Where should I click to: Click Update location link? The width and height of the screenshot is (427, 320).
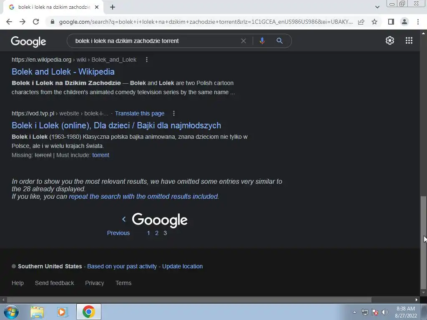(183, 266)
